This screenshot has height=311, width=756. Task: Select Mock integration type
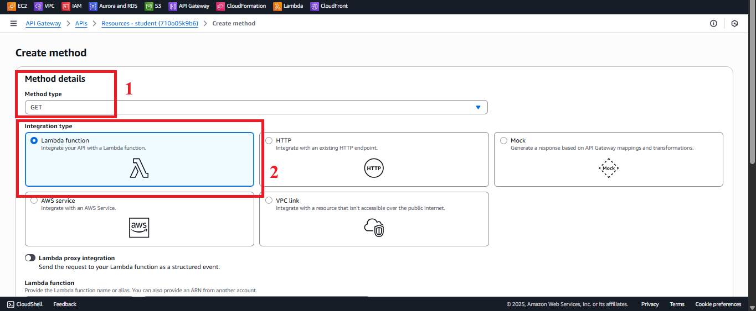coord(609,159)
